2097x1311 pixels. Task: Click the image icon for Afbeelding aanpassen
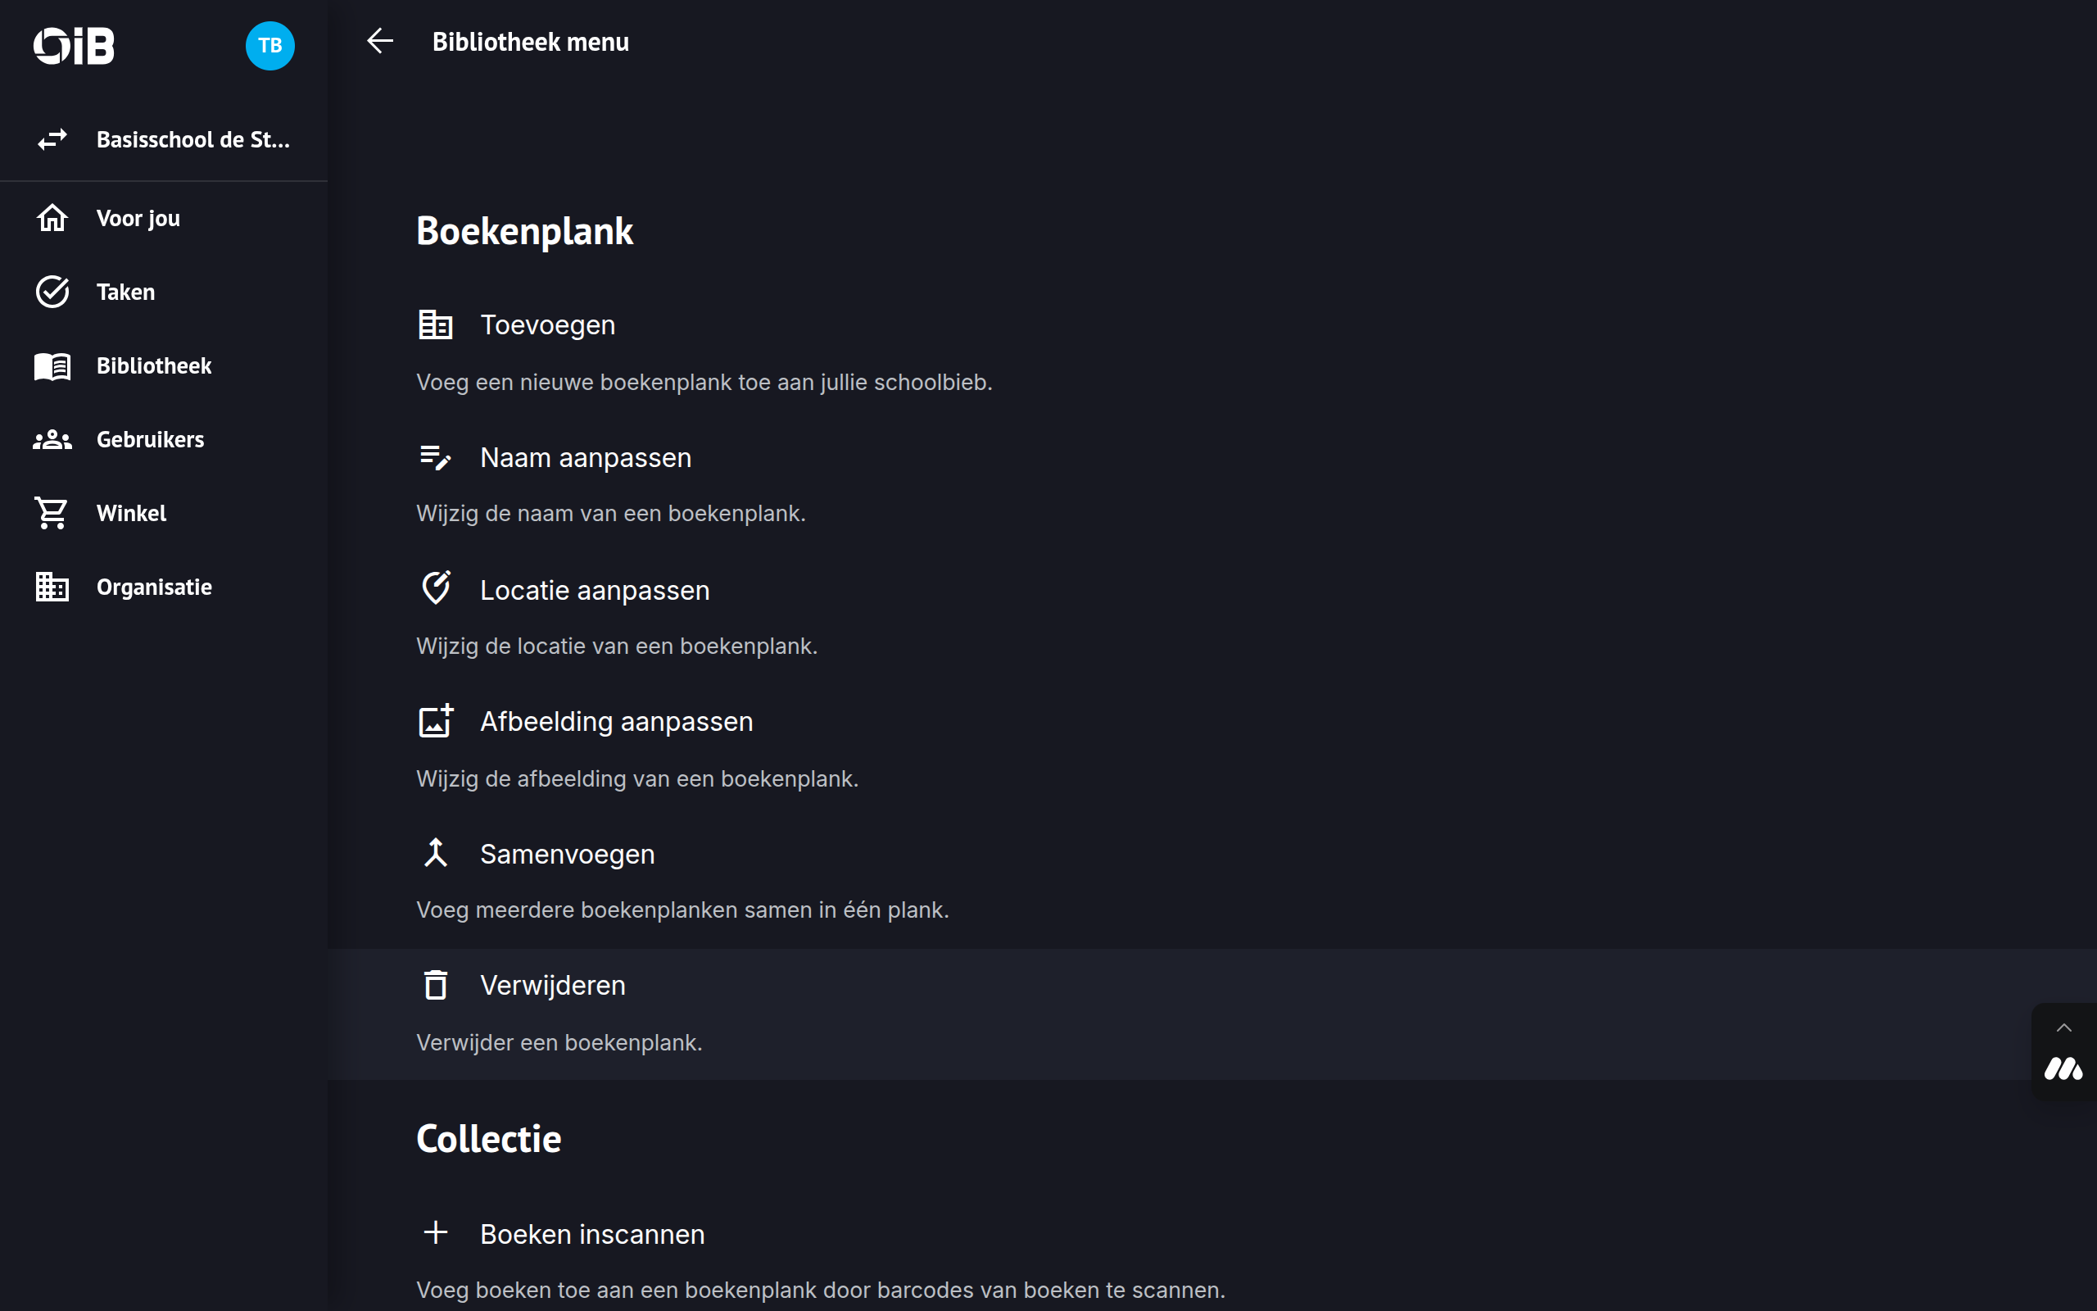point(435,720)
